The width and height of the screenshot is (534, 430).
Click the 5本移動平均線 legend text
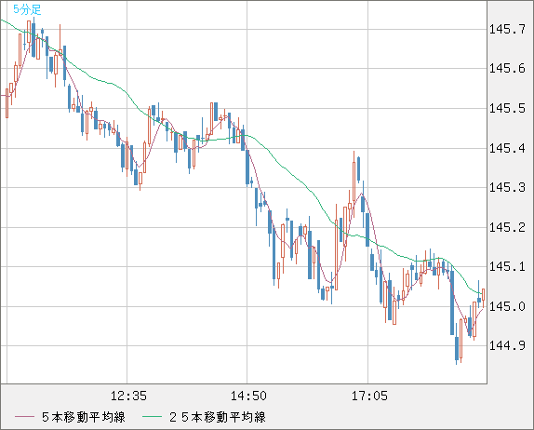[x=84, y=417]
